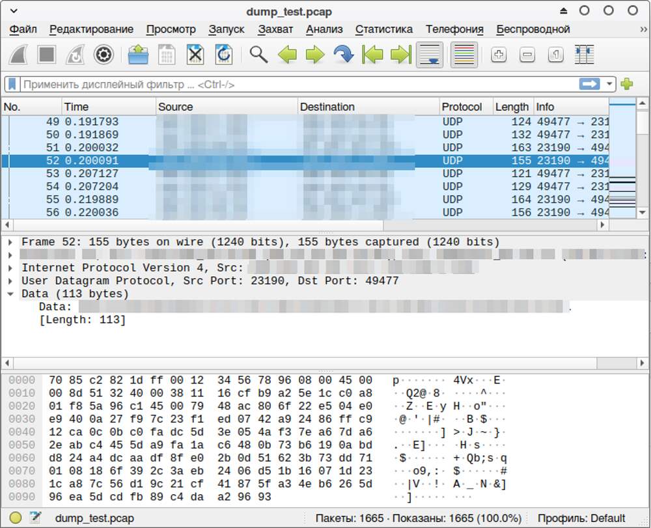Click the Профиль: Default status label
This screenshot has height=528, width=651.
tap(581, 518)
